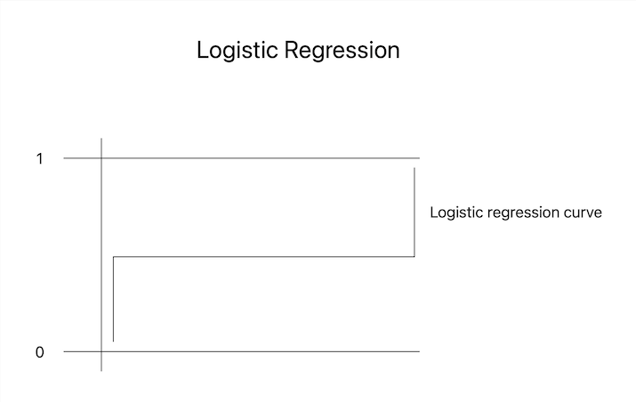Click the y-axis label "0"

click(x=39, y=352)
